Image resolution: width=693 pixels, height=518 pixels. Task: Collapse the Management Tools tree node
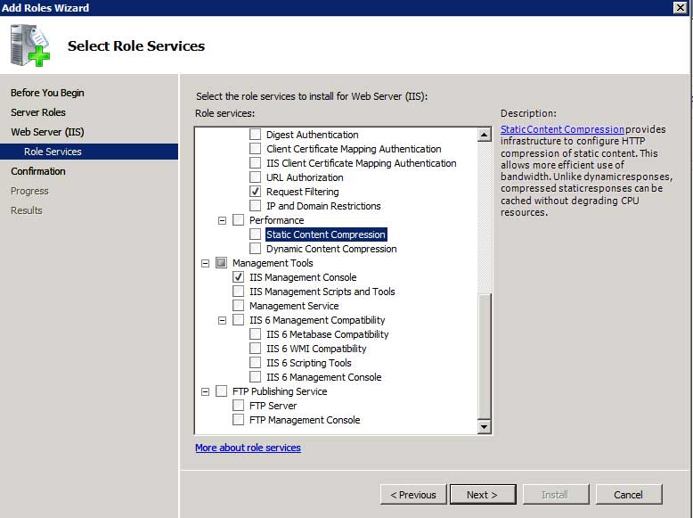click(205, 263)
